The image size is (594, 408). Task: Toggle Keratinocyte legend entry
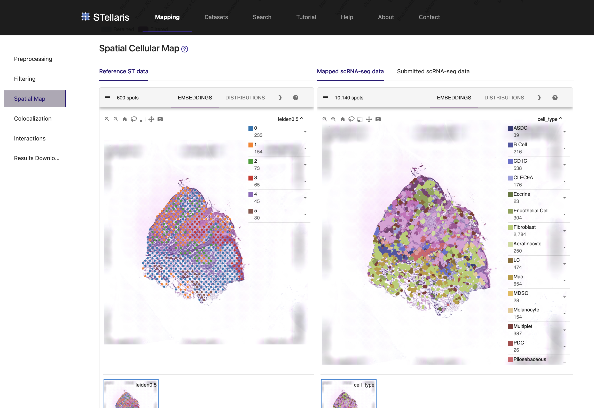coord(538,247)
